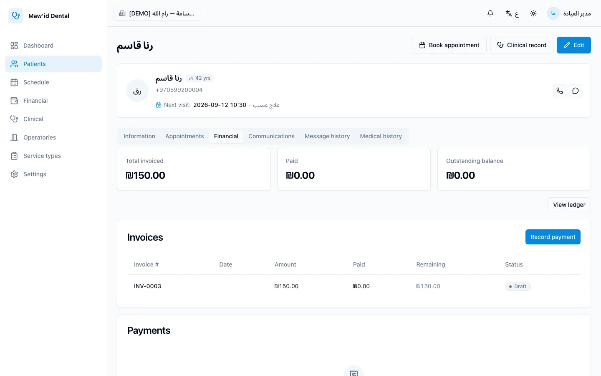Click the Record payment button
601x376 pixels.
pos(553,237)
